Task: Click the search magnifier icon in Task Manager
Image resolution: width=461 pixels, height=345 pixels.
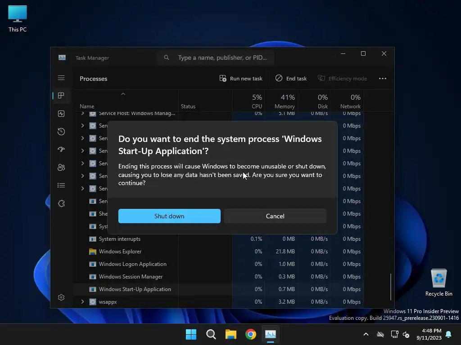Action: [x=167, y=57]
